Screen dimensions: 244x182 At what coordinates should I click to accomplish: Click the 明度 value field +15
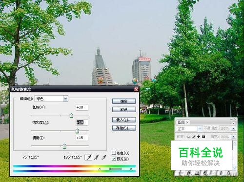(82, 138)
